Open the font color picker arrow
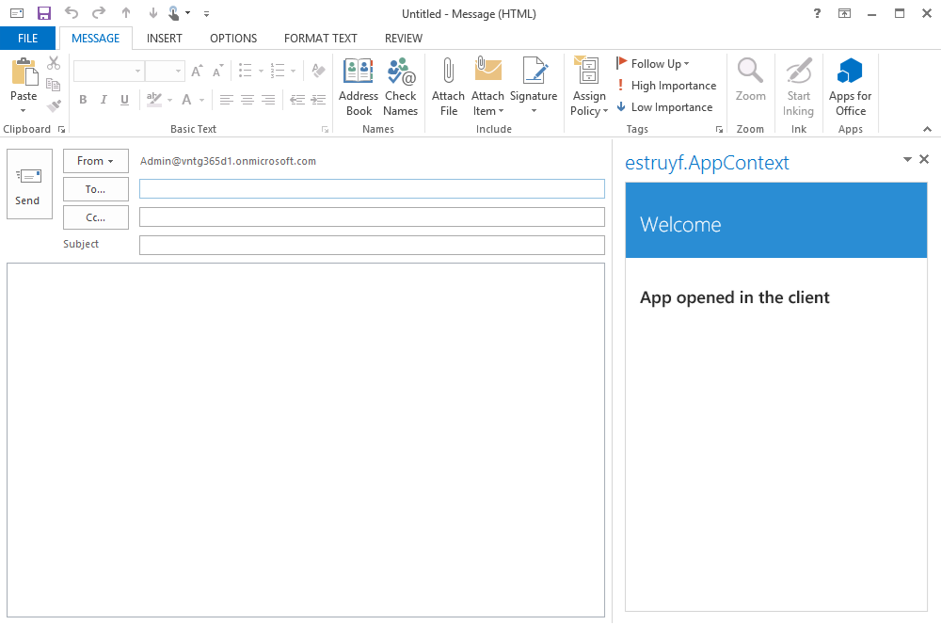The width and height of the screenshot is (941, 625). pos(201,100)
